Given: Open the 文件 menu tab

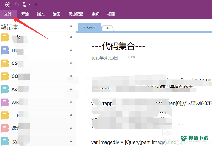Looking at the screenshot, I should click(8, 14).
